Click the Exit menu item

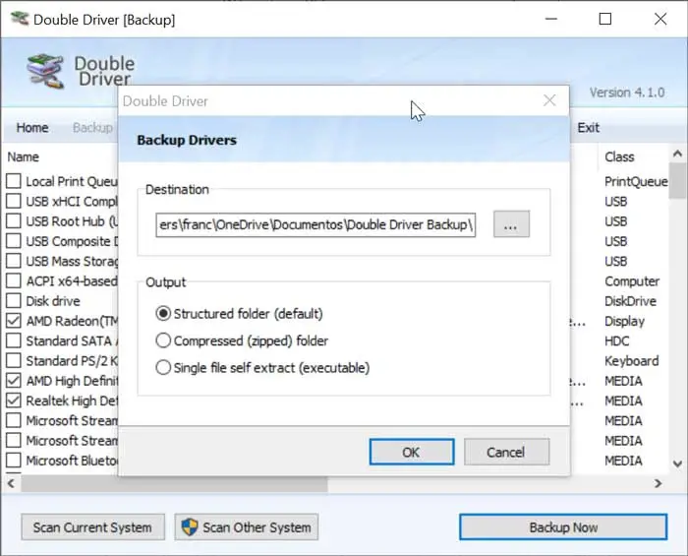click(x=588, y=127)
